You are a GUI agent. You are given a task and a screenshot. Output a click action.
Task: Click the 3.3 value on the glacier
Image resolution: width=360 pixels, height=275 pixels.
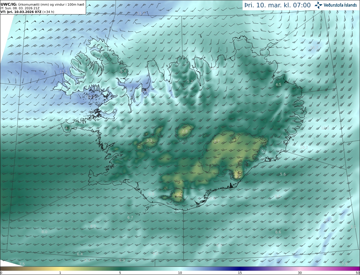point(149,141)
